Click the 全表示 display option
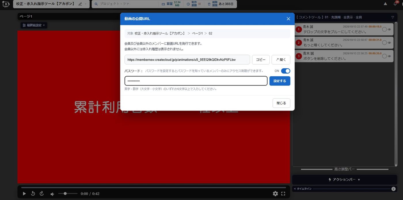403x200 pixels. 348,17
